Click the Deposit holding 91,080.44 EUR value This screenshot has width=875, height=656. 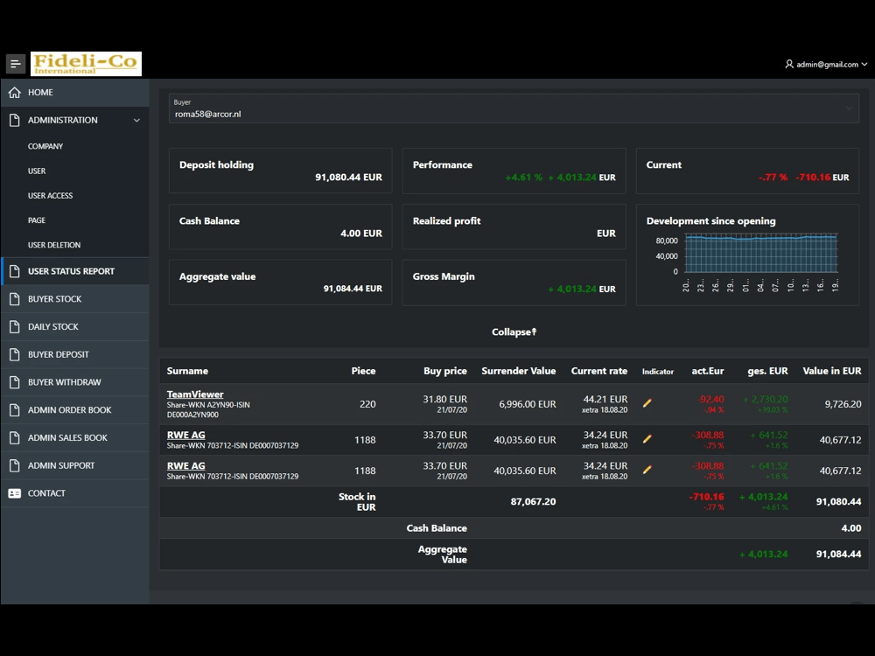(x=348, y=178)
